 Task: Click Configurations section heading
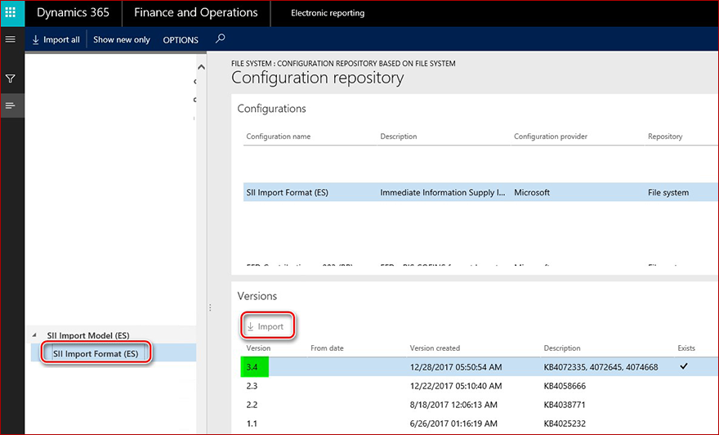[271, 109]
